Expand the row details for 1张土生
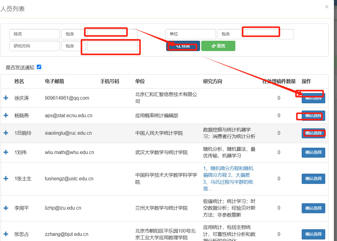 pyautogui.click(x=6, y=178)
